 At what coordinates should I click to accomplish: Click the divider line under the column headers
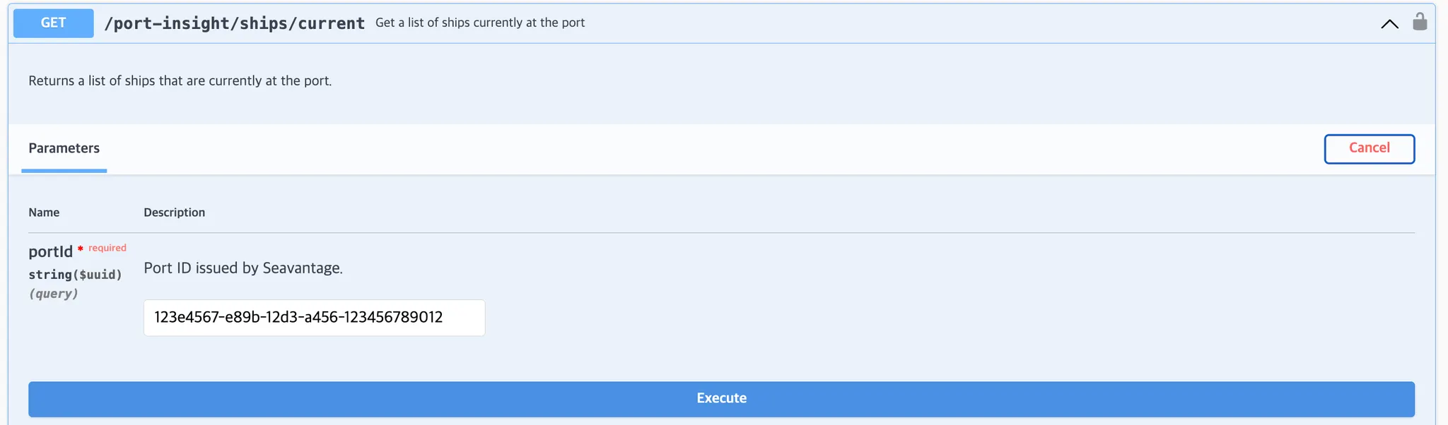coord(721,232)
